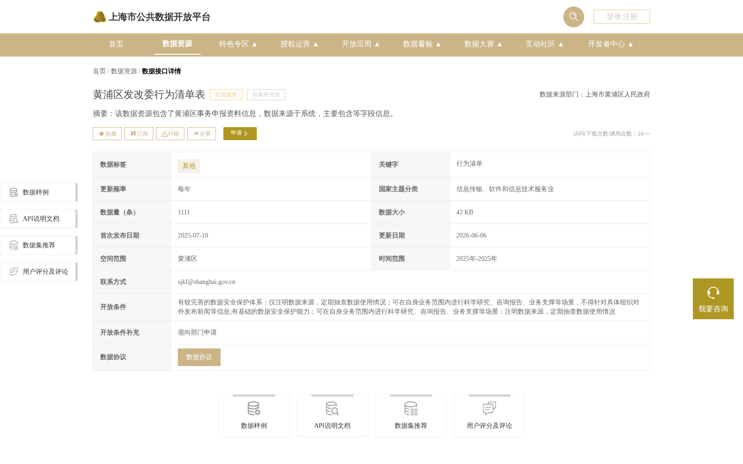Click the 信用服务 badge
This screenshot has height=464, width=743.
[226, 95]
